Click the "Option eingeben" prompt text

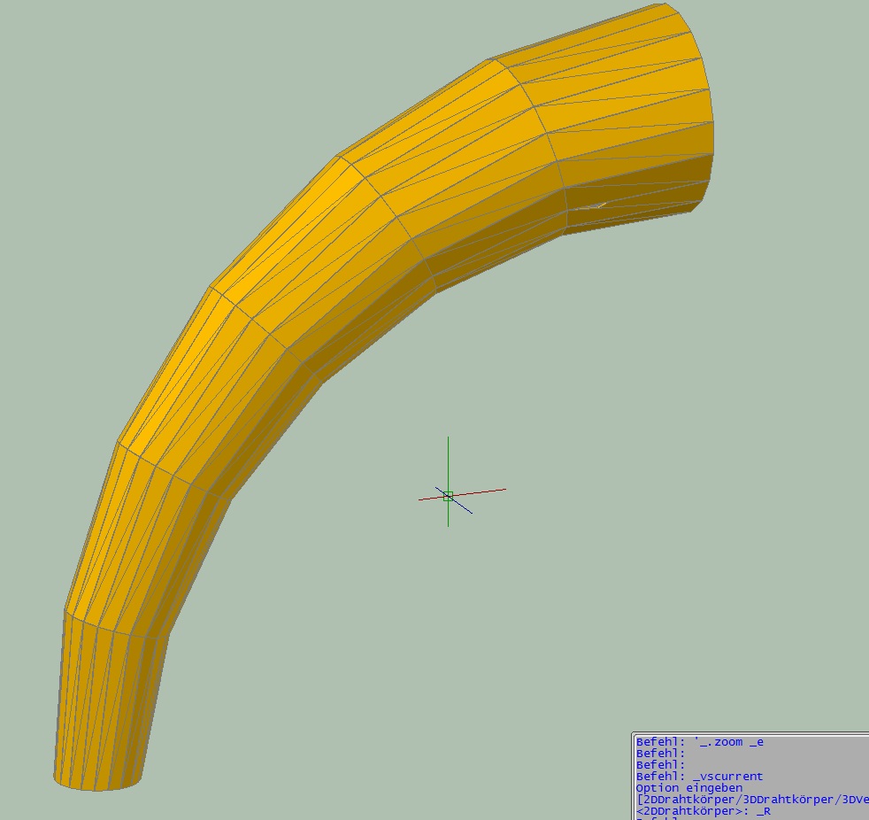click(x=688, y=788)
